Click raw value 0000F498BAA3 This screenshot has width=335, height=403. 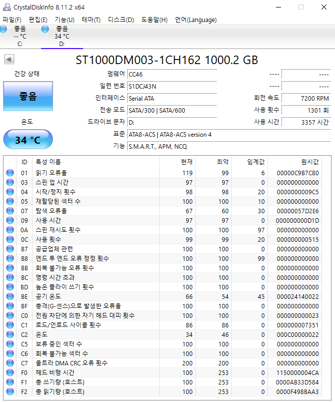point(298,391)
